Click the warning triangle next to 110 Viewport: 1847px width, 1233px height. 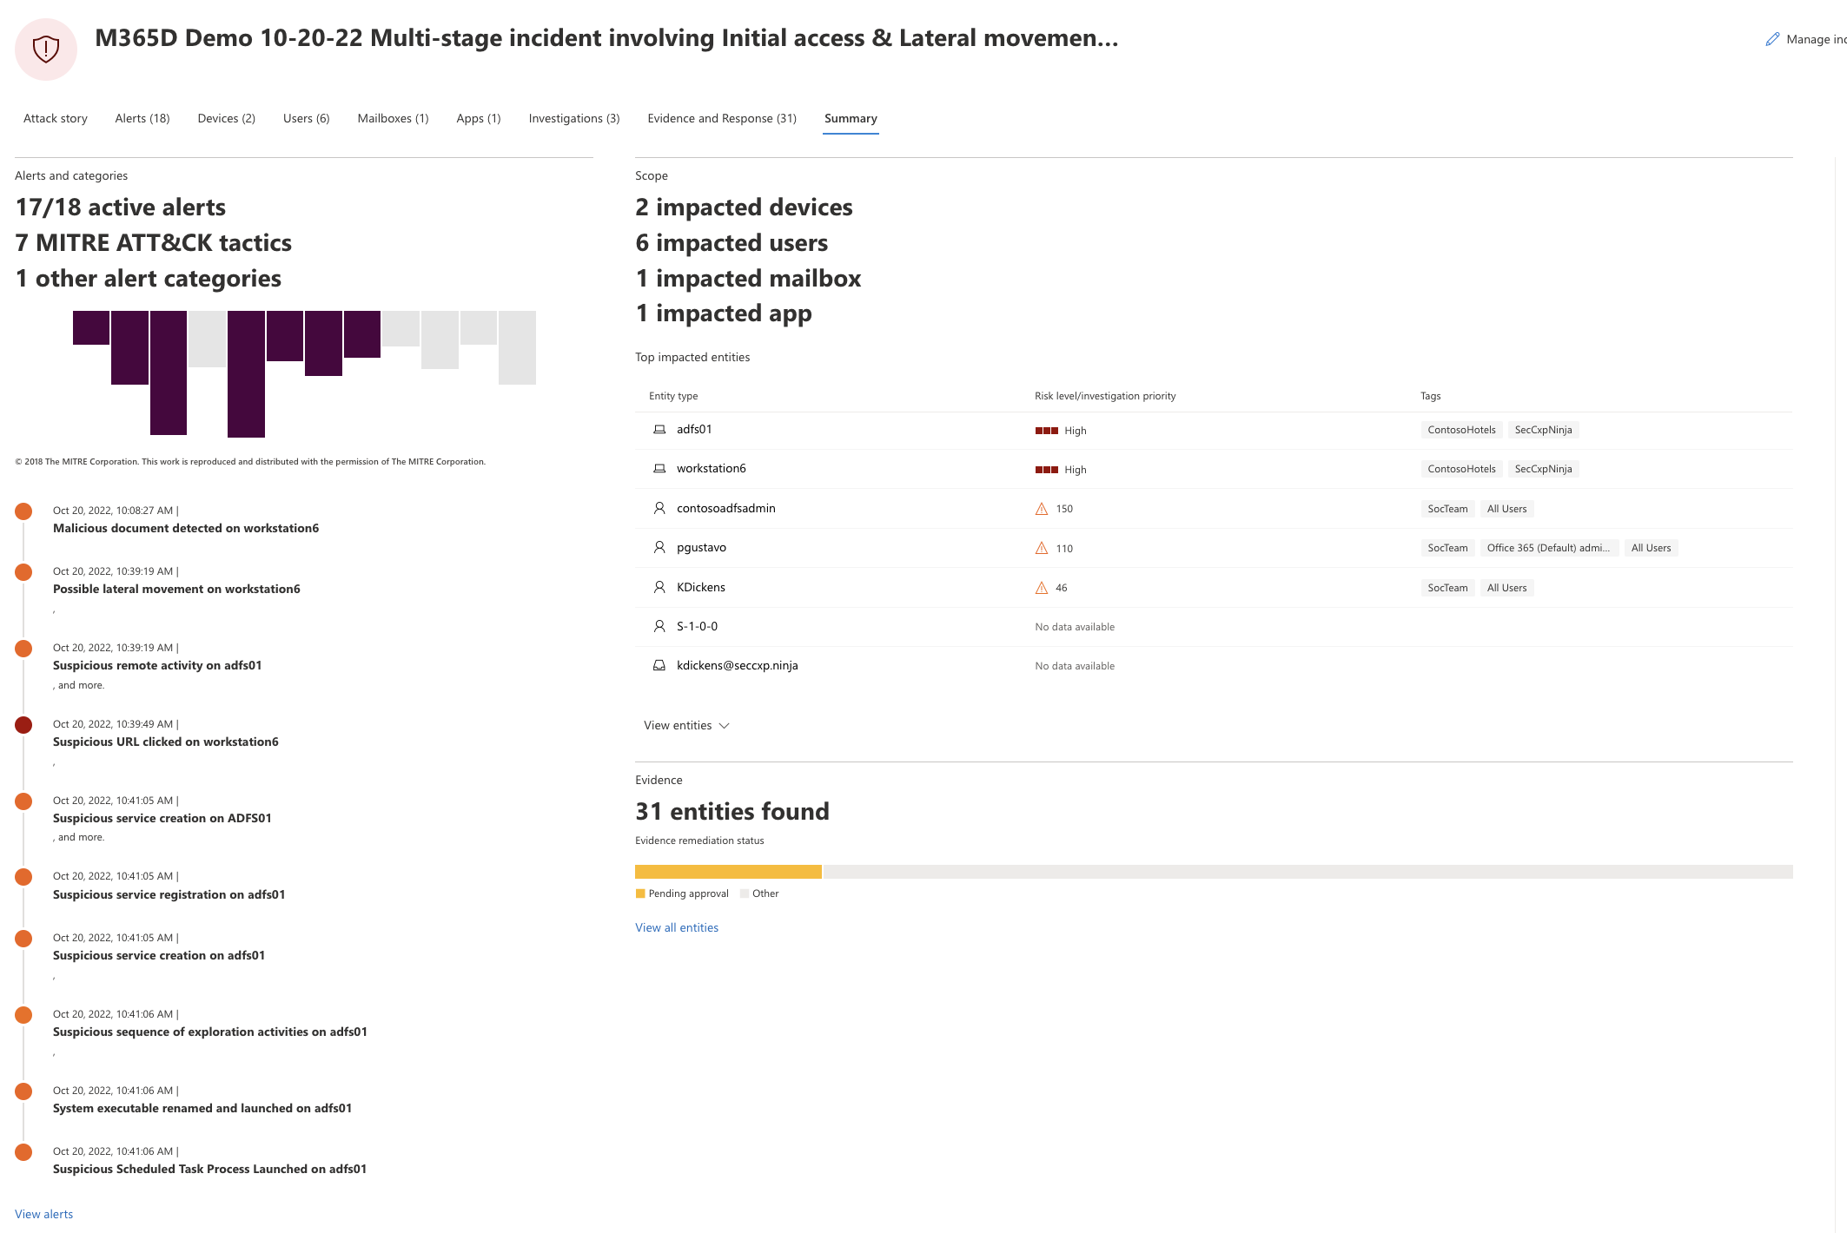coord(1042,548)
